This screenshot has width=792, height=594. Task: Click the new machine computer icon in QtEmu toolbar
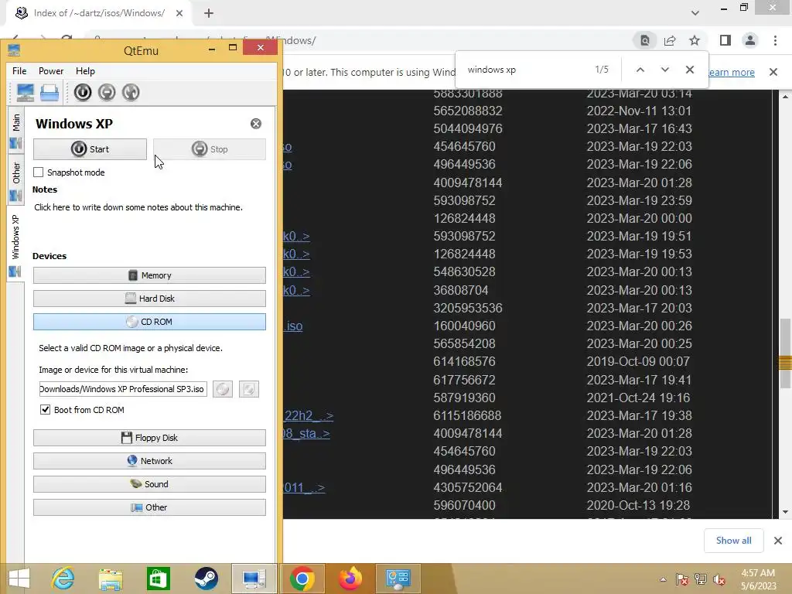pyautogui.click(x=26, y=93)
